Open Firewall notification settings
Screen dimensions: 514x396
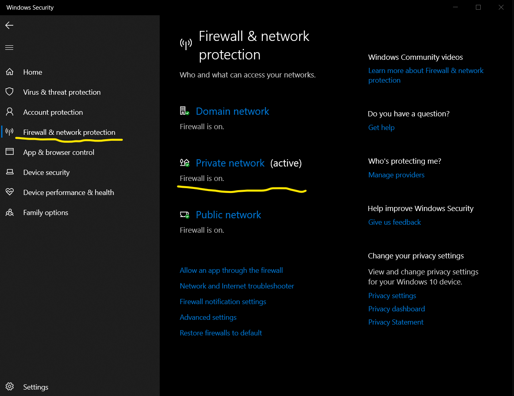[x=223, y=302]
